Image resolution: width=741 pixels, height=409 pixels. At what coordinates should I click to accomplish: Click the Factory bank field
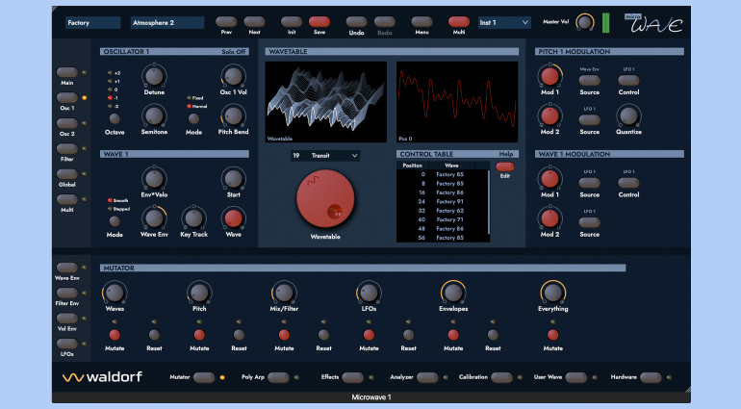92,23
